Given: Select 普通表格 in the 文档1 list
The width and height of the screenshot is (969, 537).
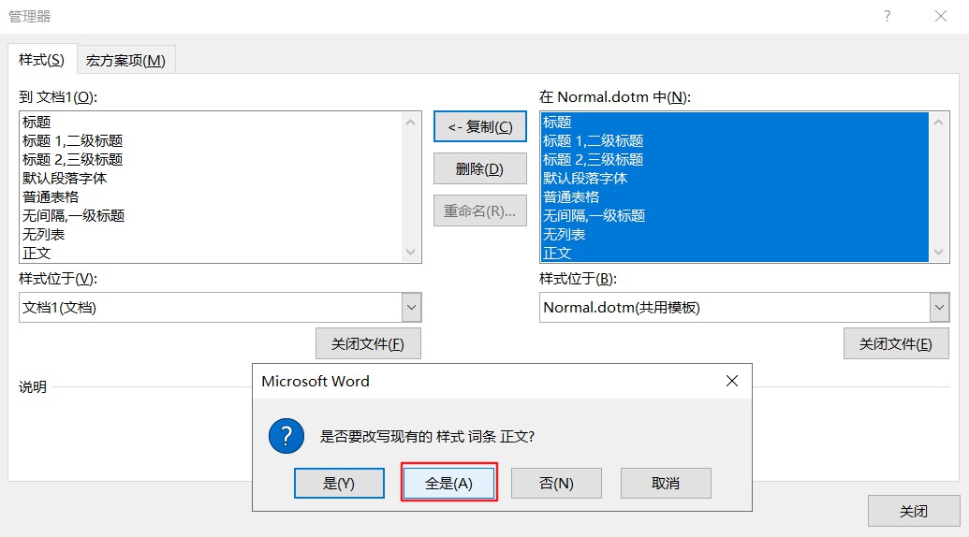Looking at the screenshot, I should 211,196.
